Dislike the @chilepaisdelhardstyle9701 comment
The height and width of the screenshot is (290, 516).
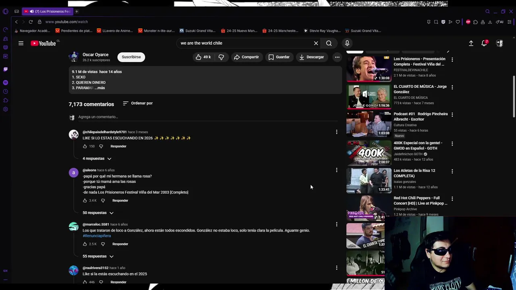click(x=101, y=146)
